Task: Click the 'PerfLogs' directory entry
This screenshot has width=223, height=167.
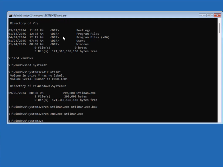Action: pos(83,30)
